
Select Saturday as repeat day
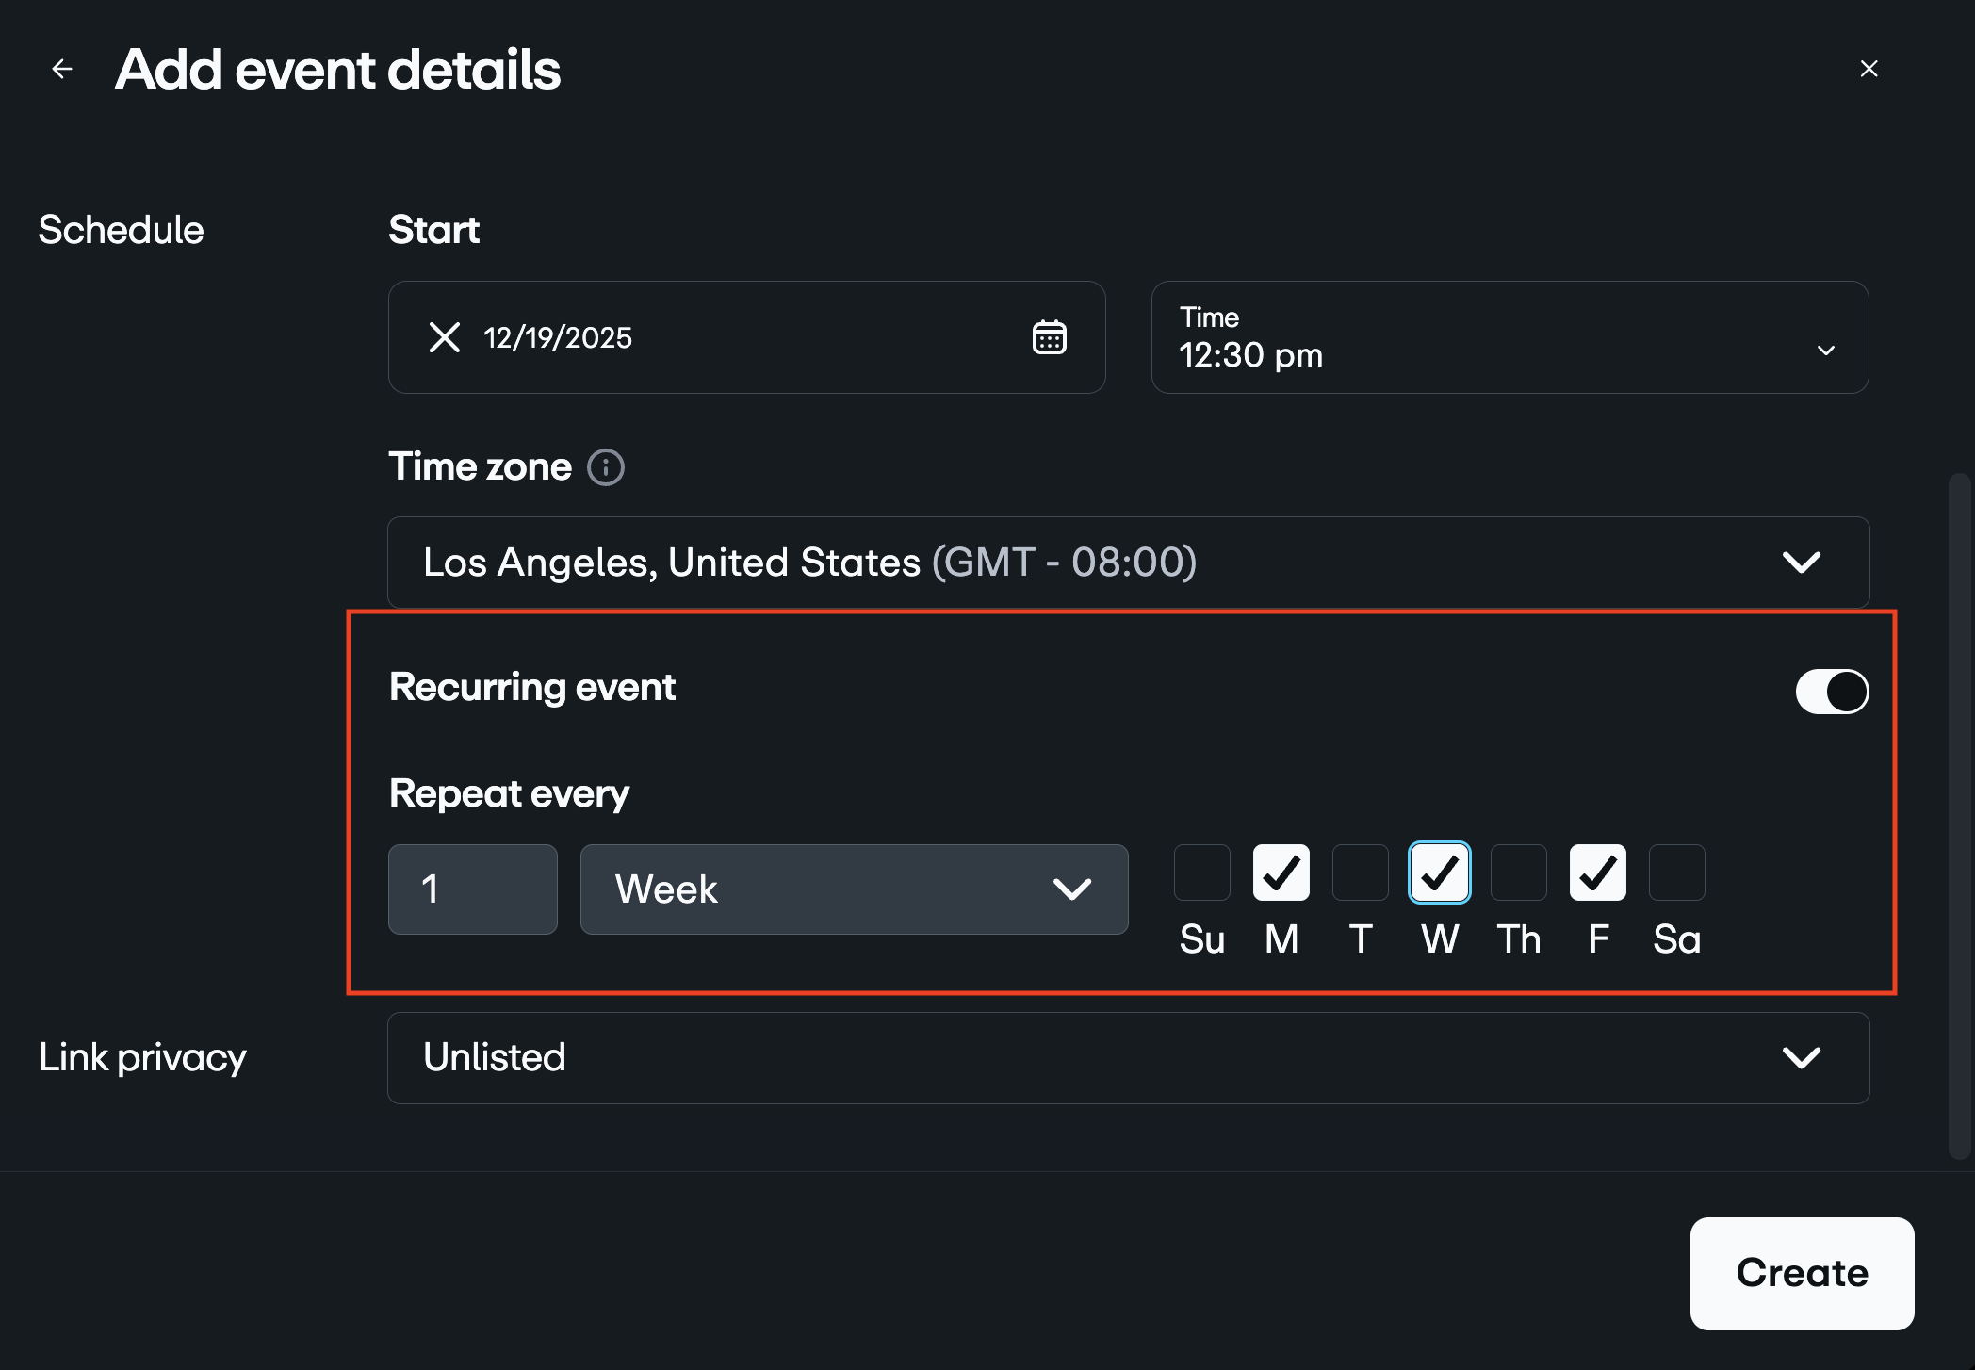point(1676,873)
